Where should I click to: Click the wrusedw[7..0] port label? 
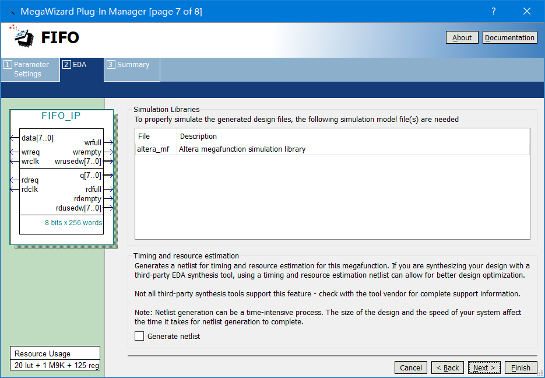[78, 162]
